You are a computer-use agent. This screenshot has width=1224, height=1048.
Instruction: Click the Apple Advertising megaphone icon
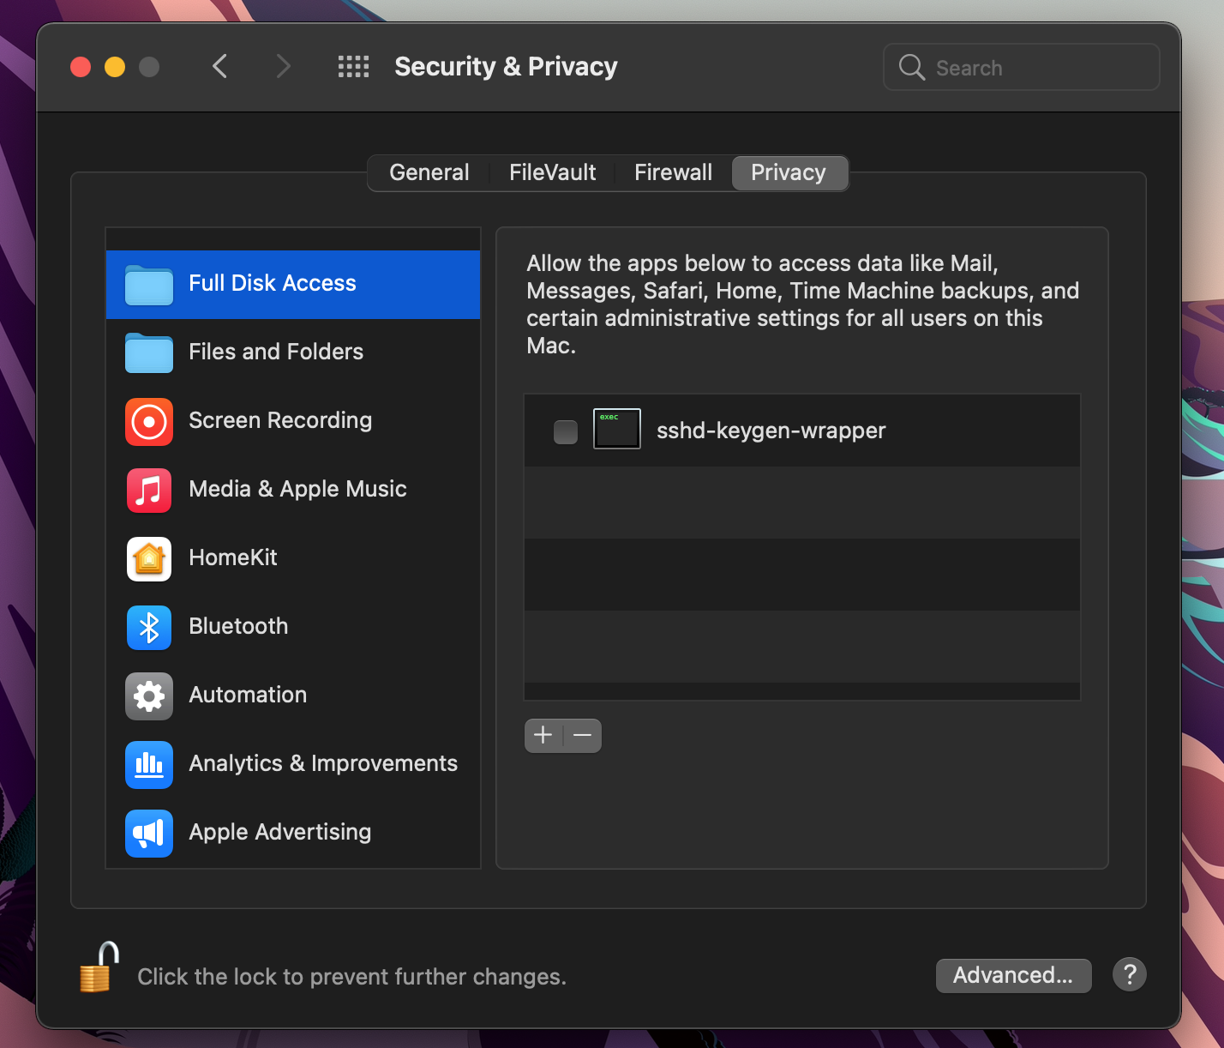(x=149, y=833)
